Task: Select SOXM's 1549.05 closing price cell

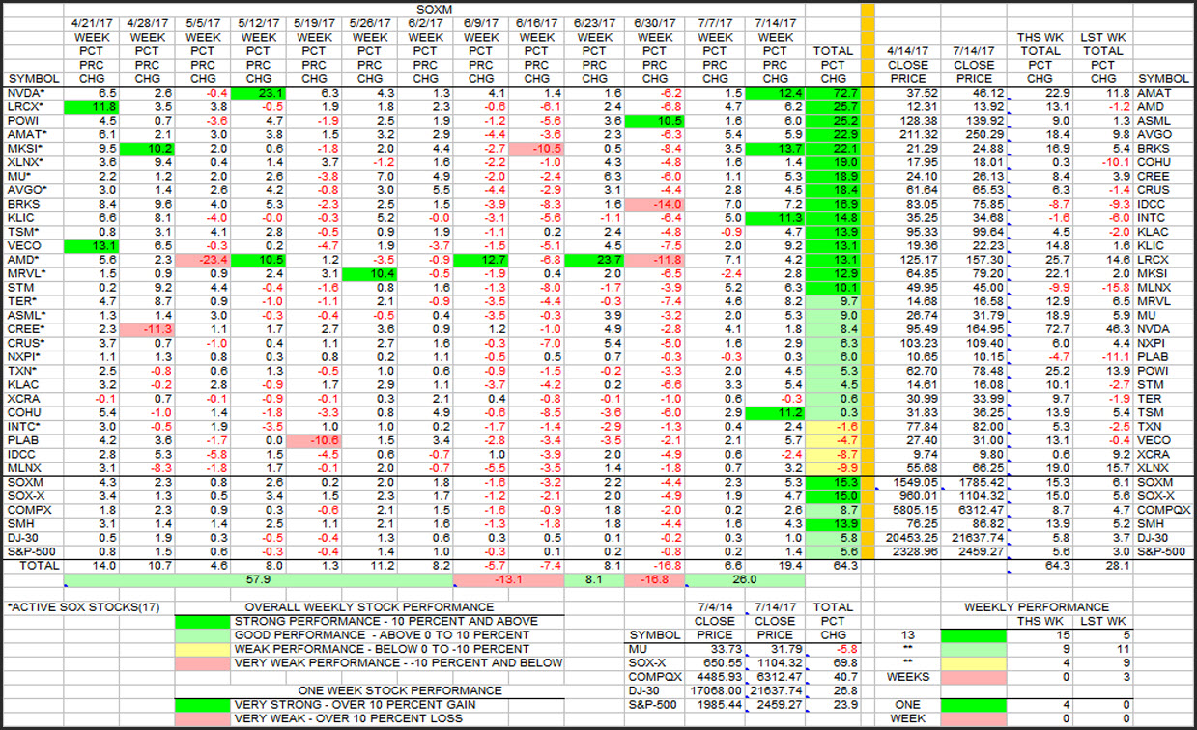Action: pyautogui.click(x=907, y=481)
